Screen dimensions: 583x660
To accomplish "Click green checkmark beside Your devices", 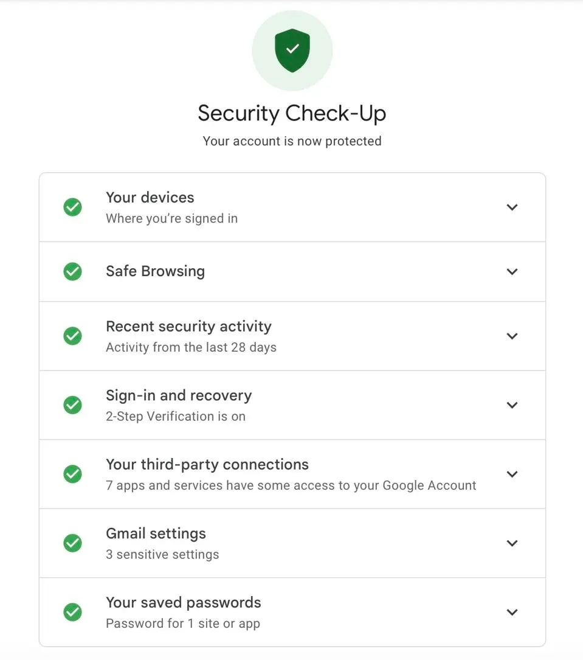I will [73, 207].
